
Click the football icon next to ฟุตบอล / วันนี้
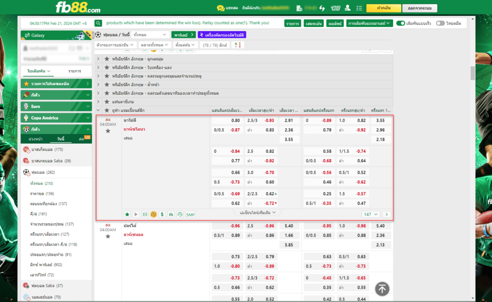pos(98,35)
